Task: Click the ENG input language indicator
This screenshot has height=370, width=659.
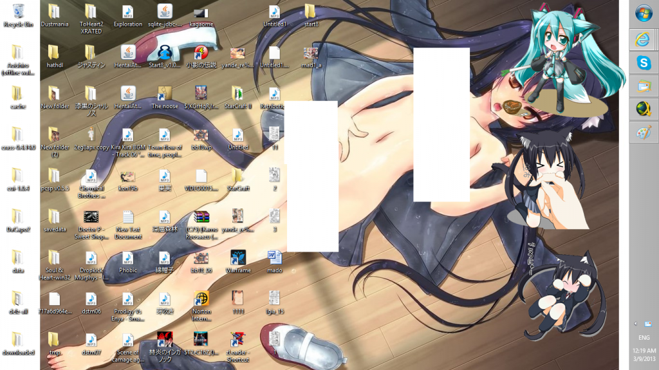Action: [x=644, y=337]
